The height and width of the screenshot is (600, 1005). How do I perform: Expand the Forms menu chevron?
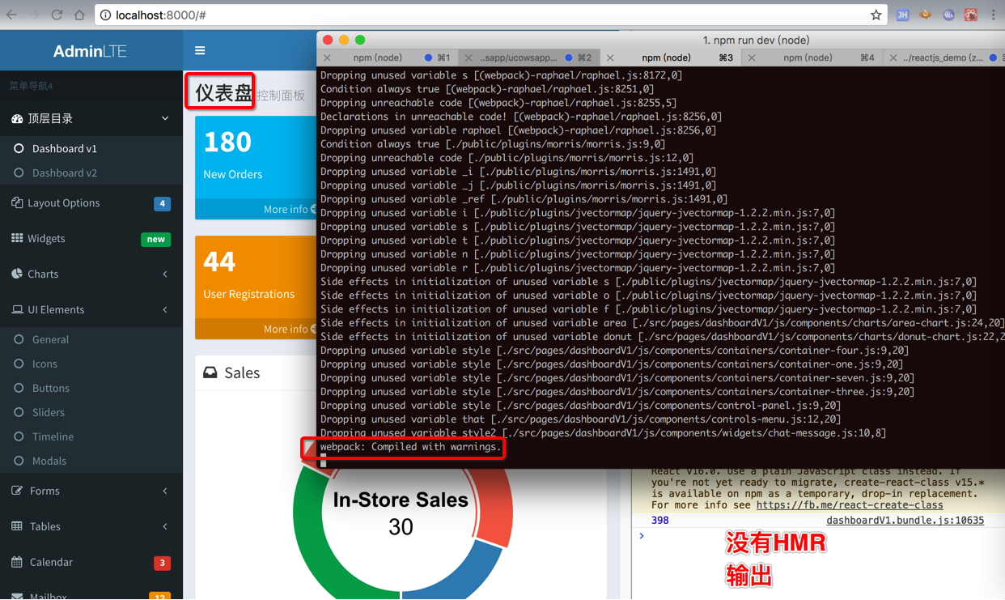tap(165, 491)
